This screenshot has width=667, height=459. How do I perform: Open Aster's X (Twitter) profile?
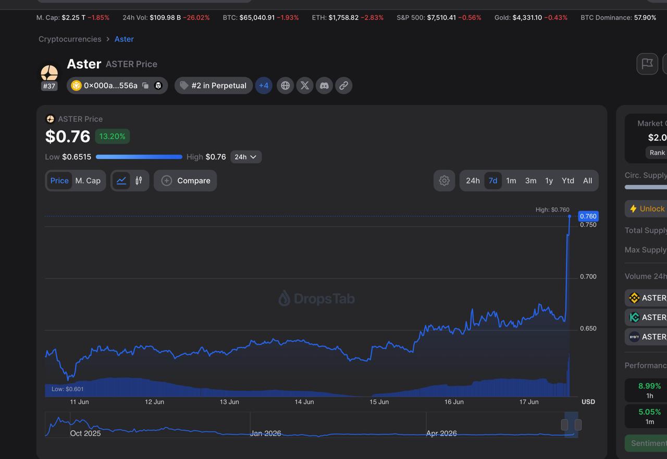pyautogui.click(x=305, y=85)
